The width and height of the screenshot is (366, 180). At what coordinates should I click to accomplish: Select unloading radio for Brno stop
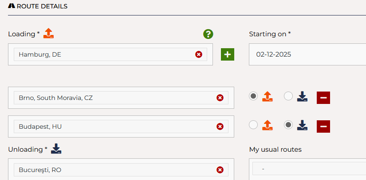[288, 96]
